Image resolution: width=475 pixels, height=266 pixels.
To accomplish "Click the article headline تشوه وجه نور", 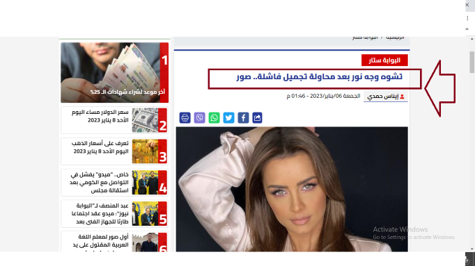I will click(x=319, y=76).
